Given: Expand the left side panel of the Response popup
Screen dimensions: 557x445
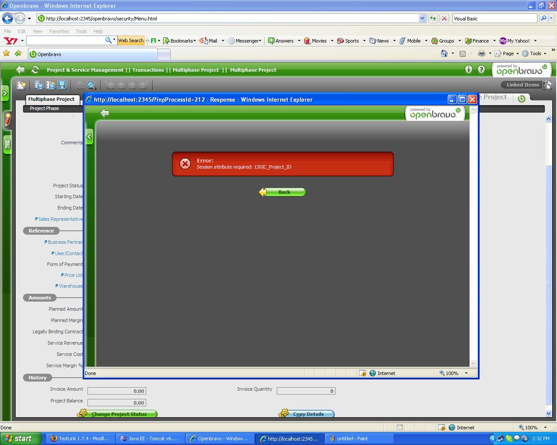Looking at the screenshot, I should click(89, 137).
